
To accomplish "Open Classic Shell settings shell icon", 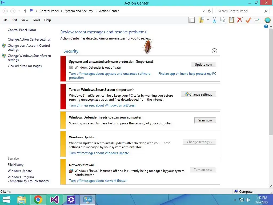I will click(x=267, y=20).
